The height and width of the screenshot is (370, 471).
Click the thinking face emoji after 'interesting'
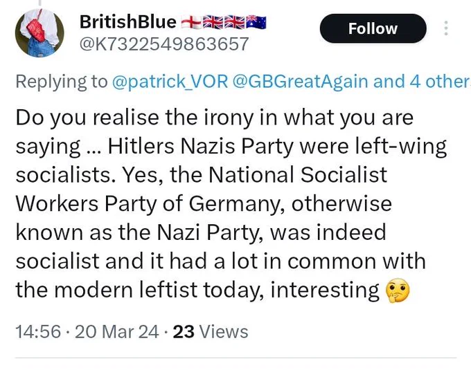pyautogui.click(x=398, y=290)
